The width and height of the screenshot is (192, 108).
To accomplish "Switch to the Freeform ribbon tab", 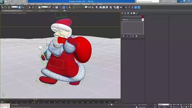I will click(x=29, y=11).
